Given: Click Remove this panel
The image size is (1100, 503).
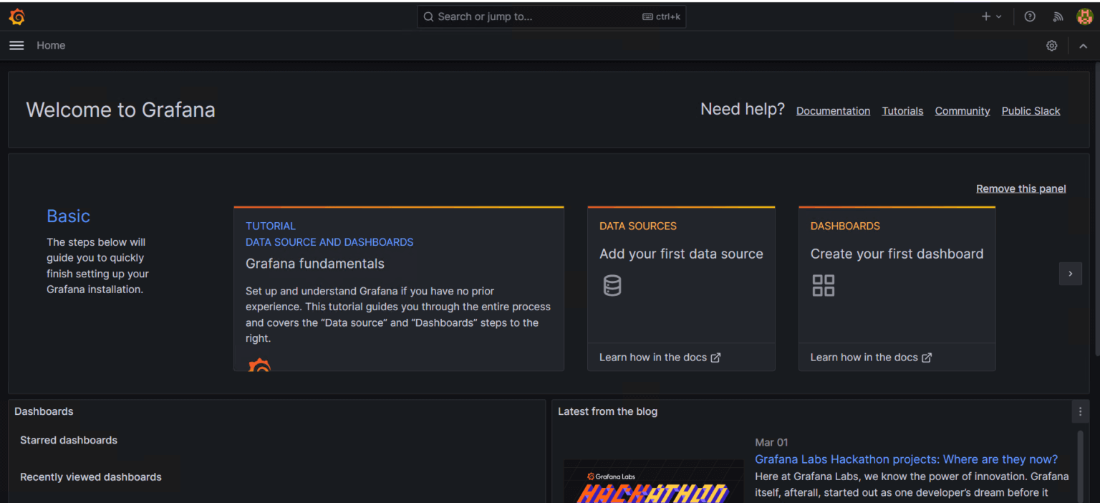Looking at the screenshot, I should (1021, 188).
